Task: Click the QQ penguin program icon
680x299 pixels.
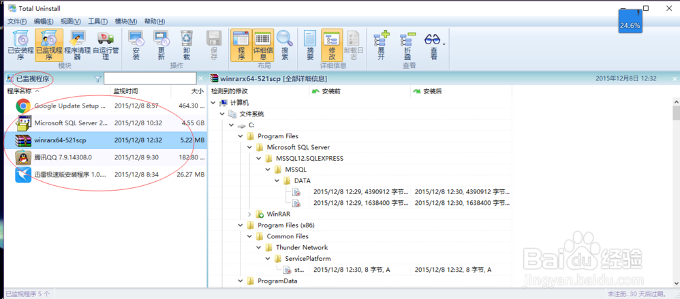Action: 23,157
